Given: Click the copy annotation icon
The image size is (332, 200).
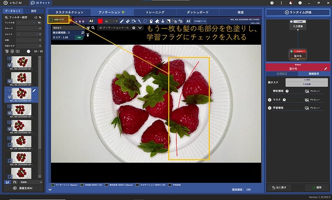Looking at the screenshot, I should click(175, 21).
